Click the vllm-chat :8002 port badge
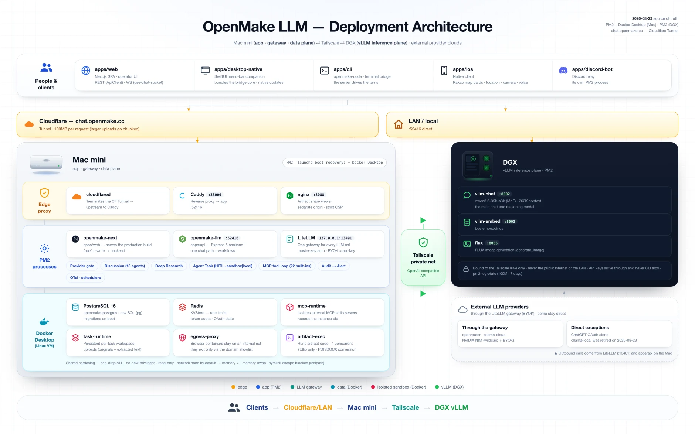This screenshot has width=695, height=434. click(x=505, y=194)
